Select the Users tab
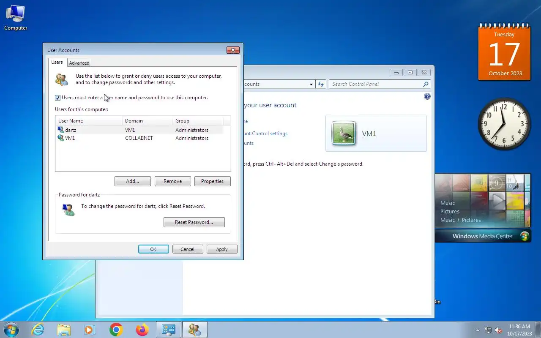The width and height of the screenshot is (541, 338). click(x=57, y=62)
